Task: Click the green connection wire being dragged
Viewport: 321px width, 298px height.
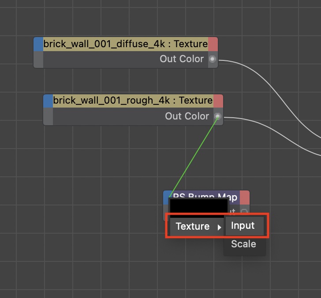Action: [193, 155]
